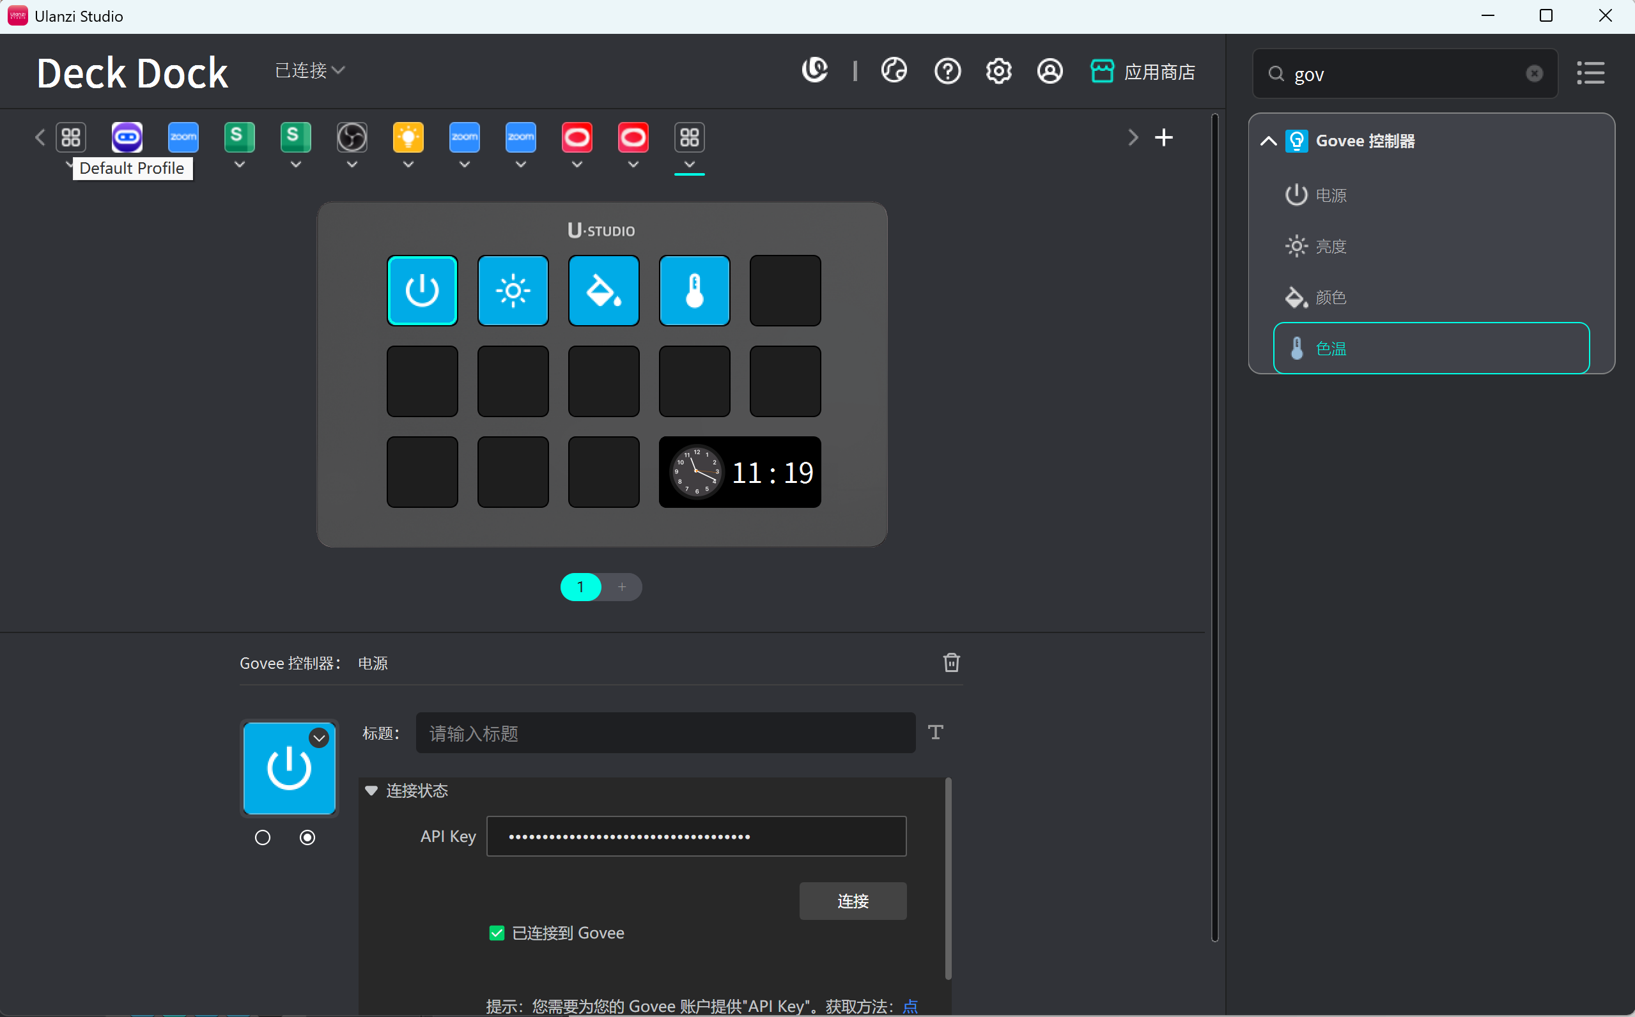
Task: Open the help question mark icon
Action: (x=947, y=72)
